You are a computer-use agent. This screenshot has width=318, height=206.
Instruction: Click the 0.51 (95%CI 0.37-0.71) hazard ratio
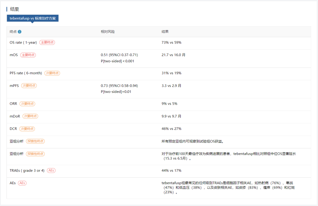[x=119, y=55]
